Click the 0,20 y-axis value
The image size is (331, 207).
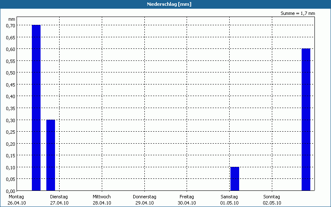click(11, 144)
